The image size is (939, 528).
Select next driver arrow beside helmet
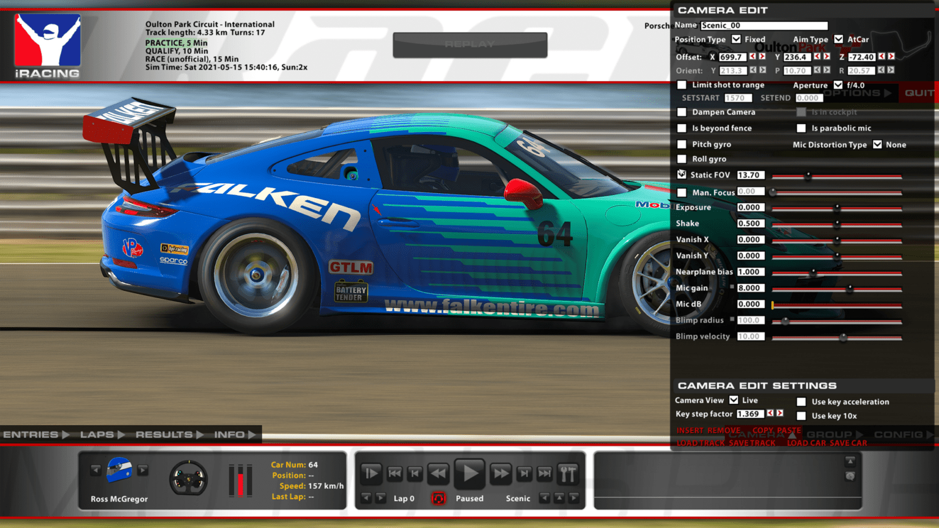click(142, 470)
